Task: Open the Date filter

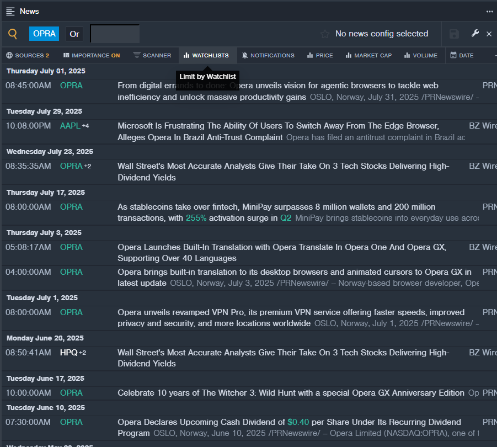Action: click(462, 56)
